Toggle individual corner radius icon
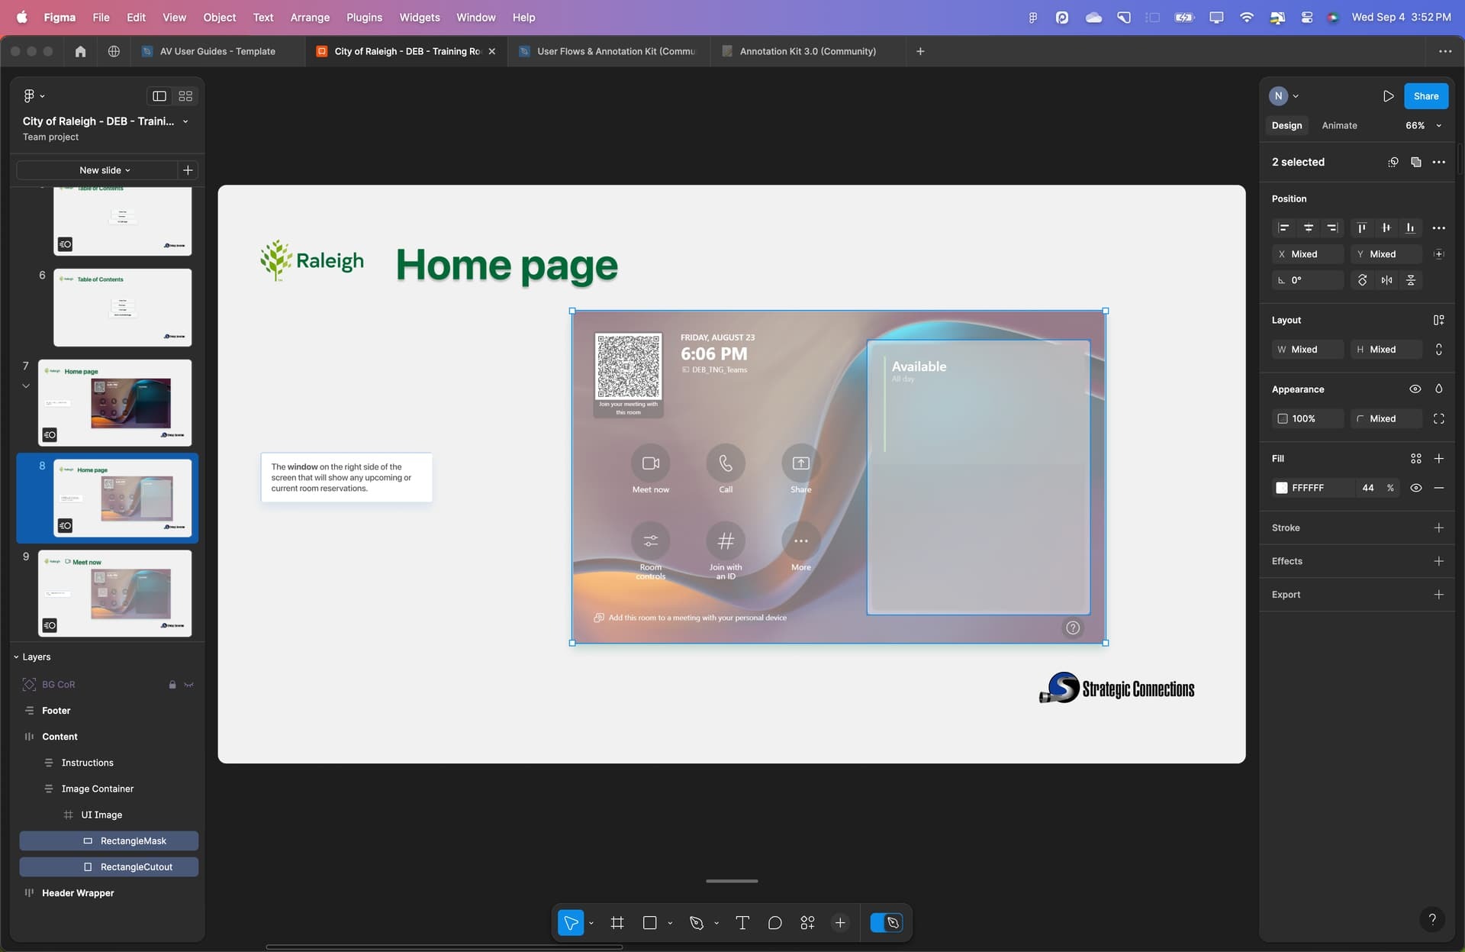Image resolution: width=1465 pixels, height=952 pixels. pos(1439,419)
